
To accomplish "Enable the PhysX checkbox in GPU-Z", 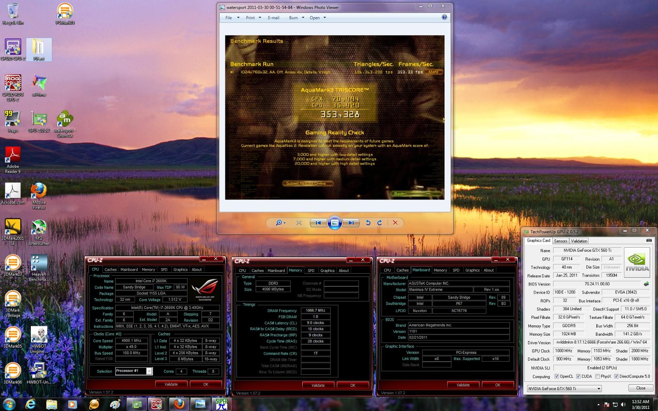I will pos(598,376).
